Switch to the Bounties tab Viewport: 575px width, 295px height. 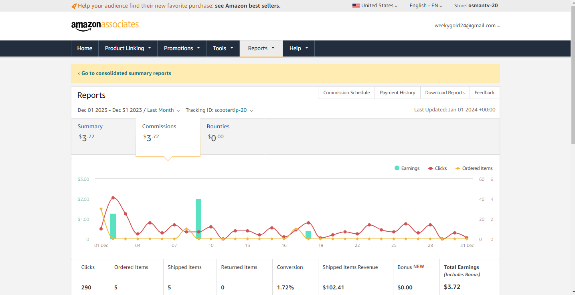tap(233, 136)
